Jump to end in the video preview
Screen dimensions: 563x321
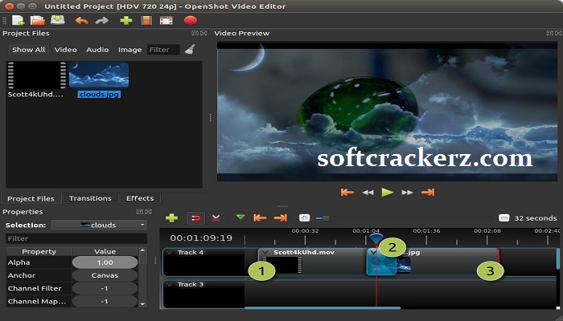coord(428,193)
